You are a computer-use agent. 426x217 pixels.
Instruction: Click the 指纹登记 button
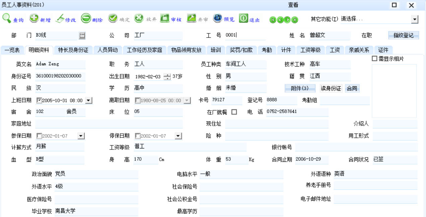point(404,35)
